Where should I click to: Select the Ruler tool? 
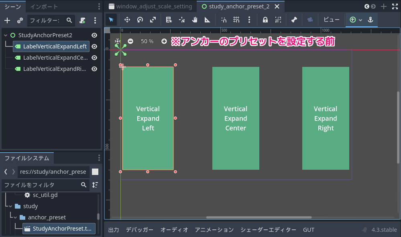coord(207,20)
